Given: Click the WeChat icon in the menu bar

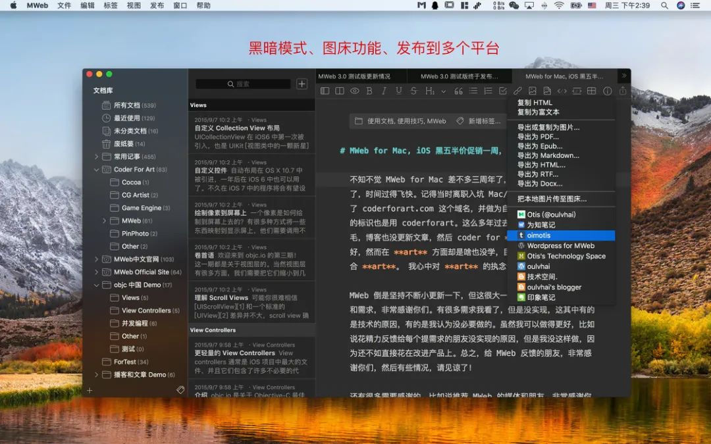Looking at the screenshot, I should 513,5.
